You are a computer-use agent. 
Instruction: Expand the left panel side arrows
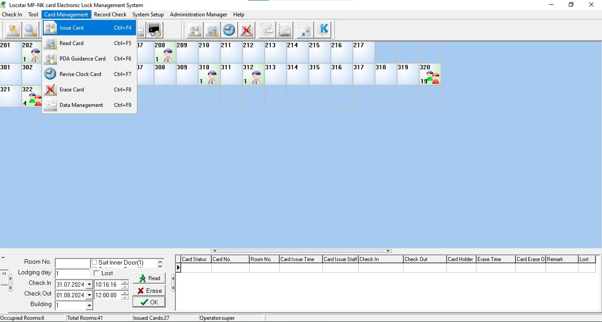click(x=11, y=282)
